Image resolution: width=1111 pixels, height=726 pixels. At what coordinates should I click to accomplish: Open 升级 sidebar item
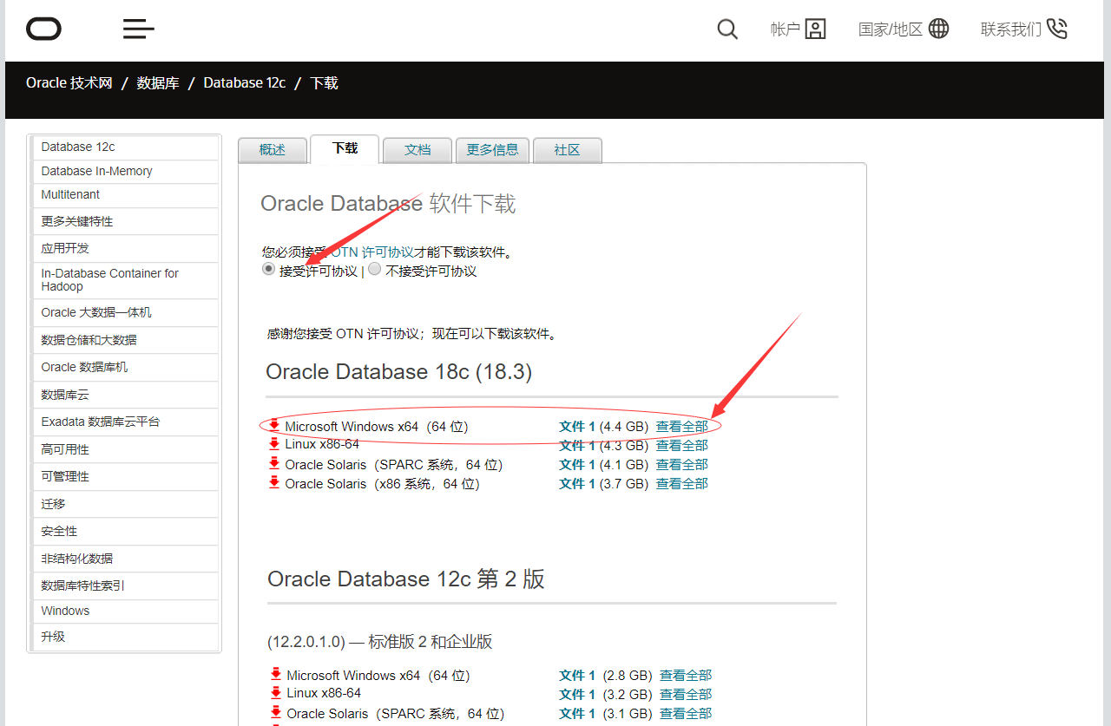tap(125, 637)
